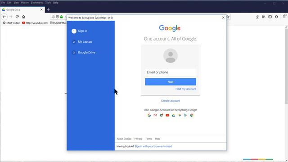Bookmark this page with the star icon
Screen dimensions: 288x162
coord(228,17)
